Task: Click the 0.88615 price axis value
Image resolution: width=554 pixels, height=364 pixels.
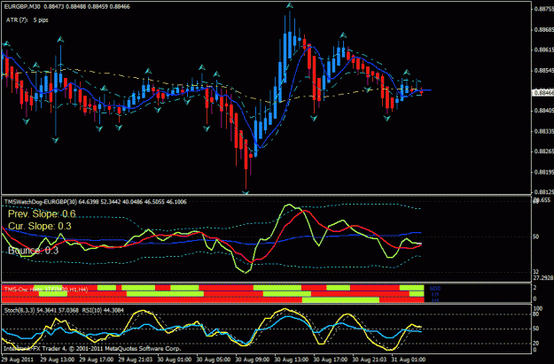Action: [x=543, y=50]
